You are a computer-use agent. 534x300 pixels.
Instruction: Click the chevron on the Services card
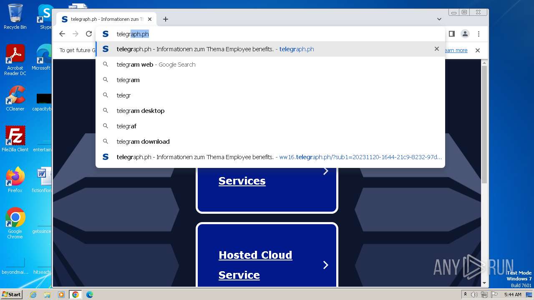[x=326, y=171]
